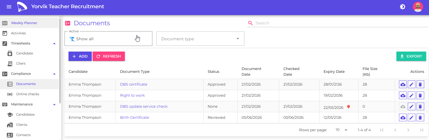
Task: Go to previous page arrow
Action: pos(395,130)
